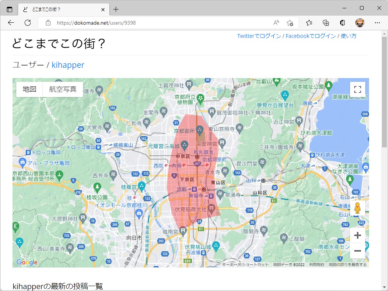
Task: Open the kihapper user profile link
Action: [68, 65]
